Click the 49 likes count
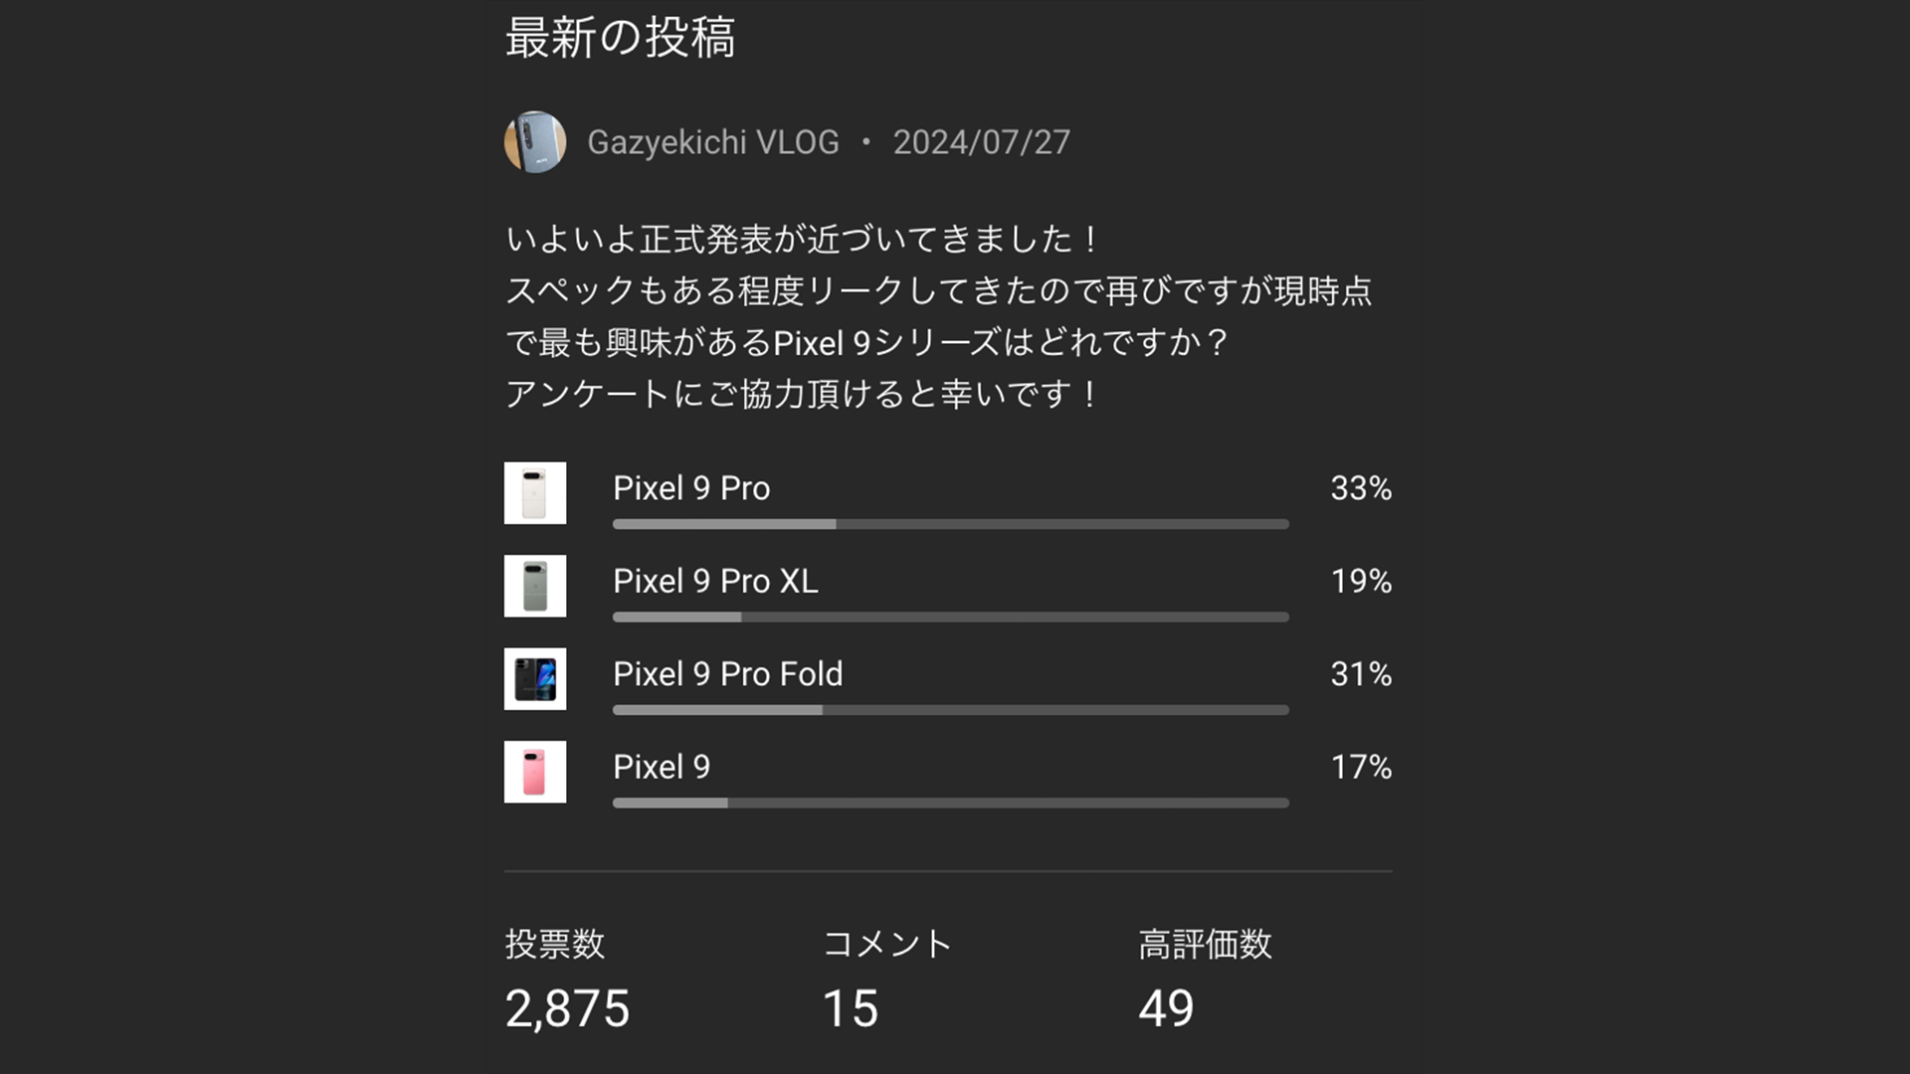Viewport: 1910px width, 1074px height. click(x=1166, y=1008)
